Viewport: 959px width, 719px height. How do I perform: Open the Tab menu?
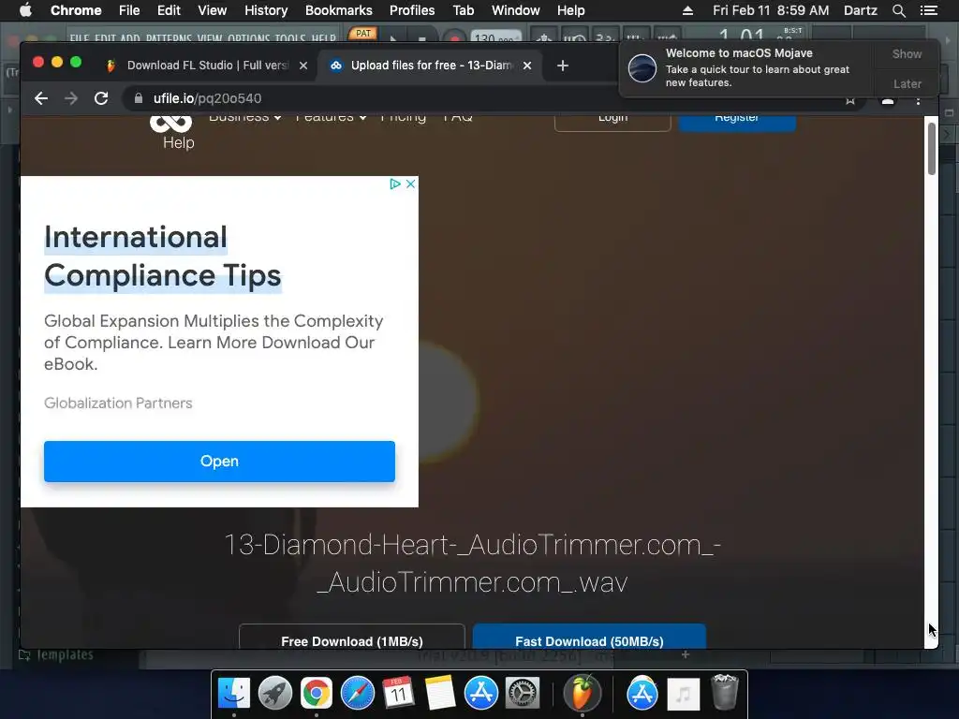click(463, 10)
